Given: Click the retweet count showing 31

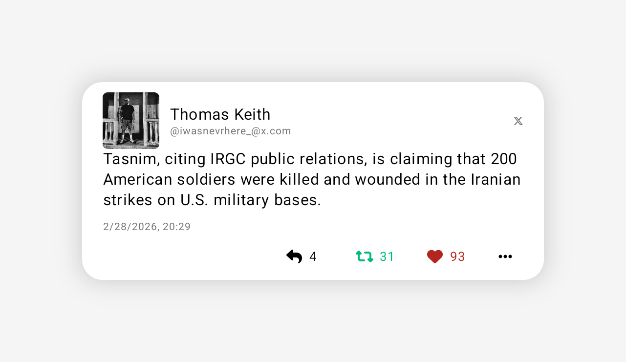Looking at the screenshot, I should [387, 256].
